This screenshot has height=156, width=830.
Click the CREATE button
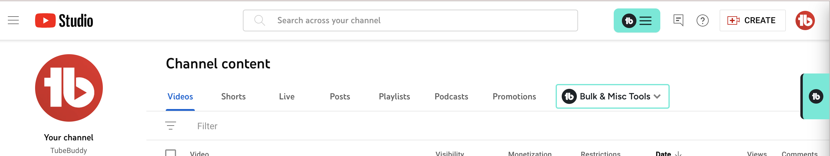pyautogui.click(x=752, y=20)
